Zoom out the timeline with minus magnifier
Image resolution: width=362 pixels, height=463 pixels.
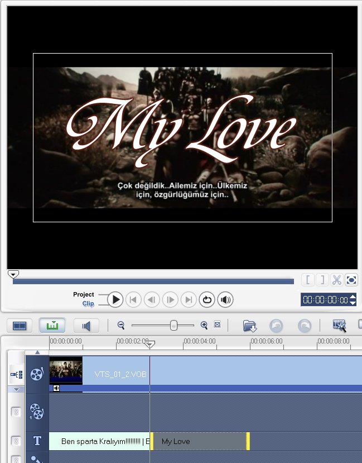coord(121,325)
